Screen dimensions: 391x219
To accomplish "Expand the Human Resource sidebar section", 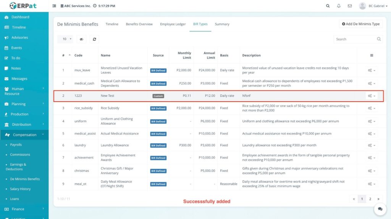I will point(24,91).
